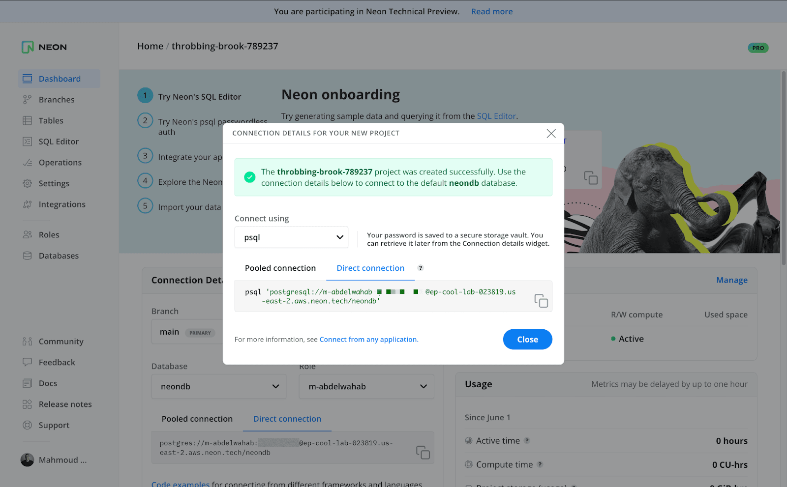Image resolution: width=787 pixels, height=487 pixels.
Task: Click the Read more link in banner
Action: [491, 12]
